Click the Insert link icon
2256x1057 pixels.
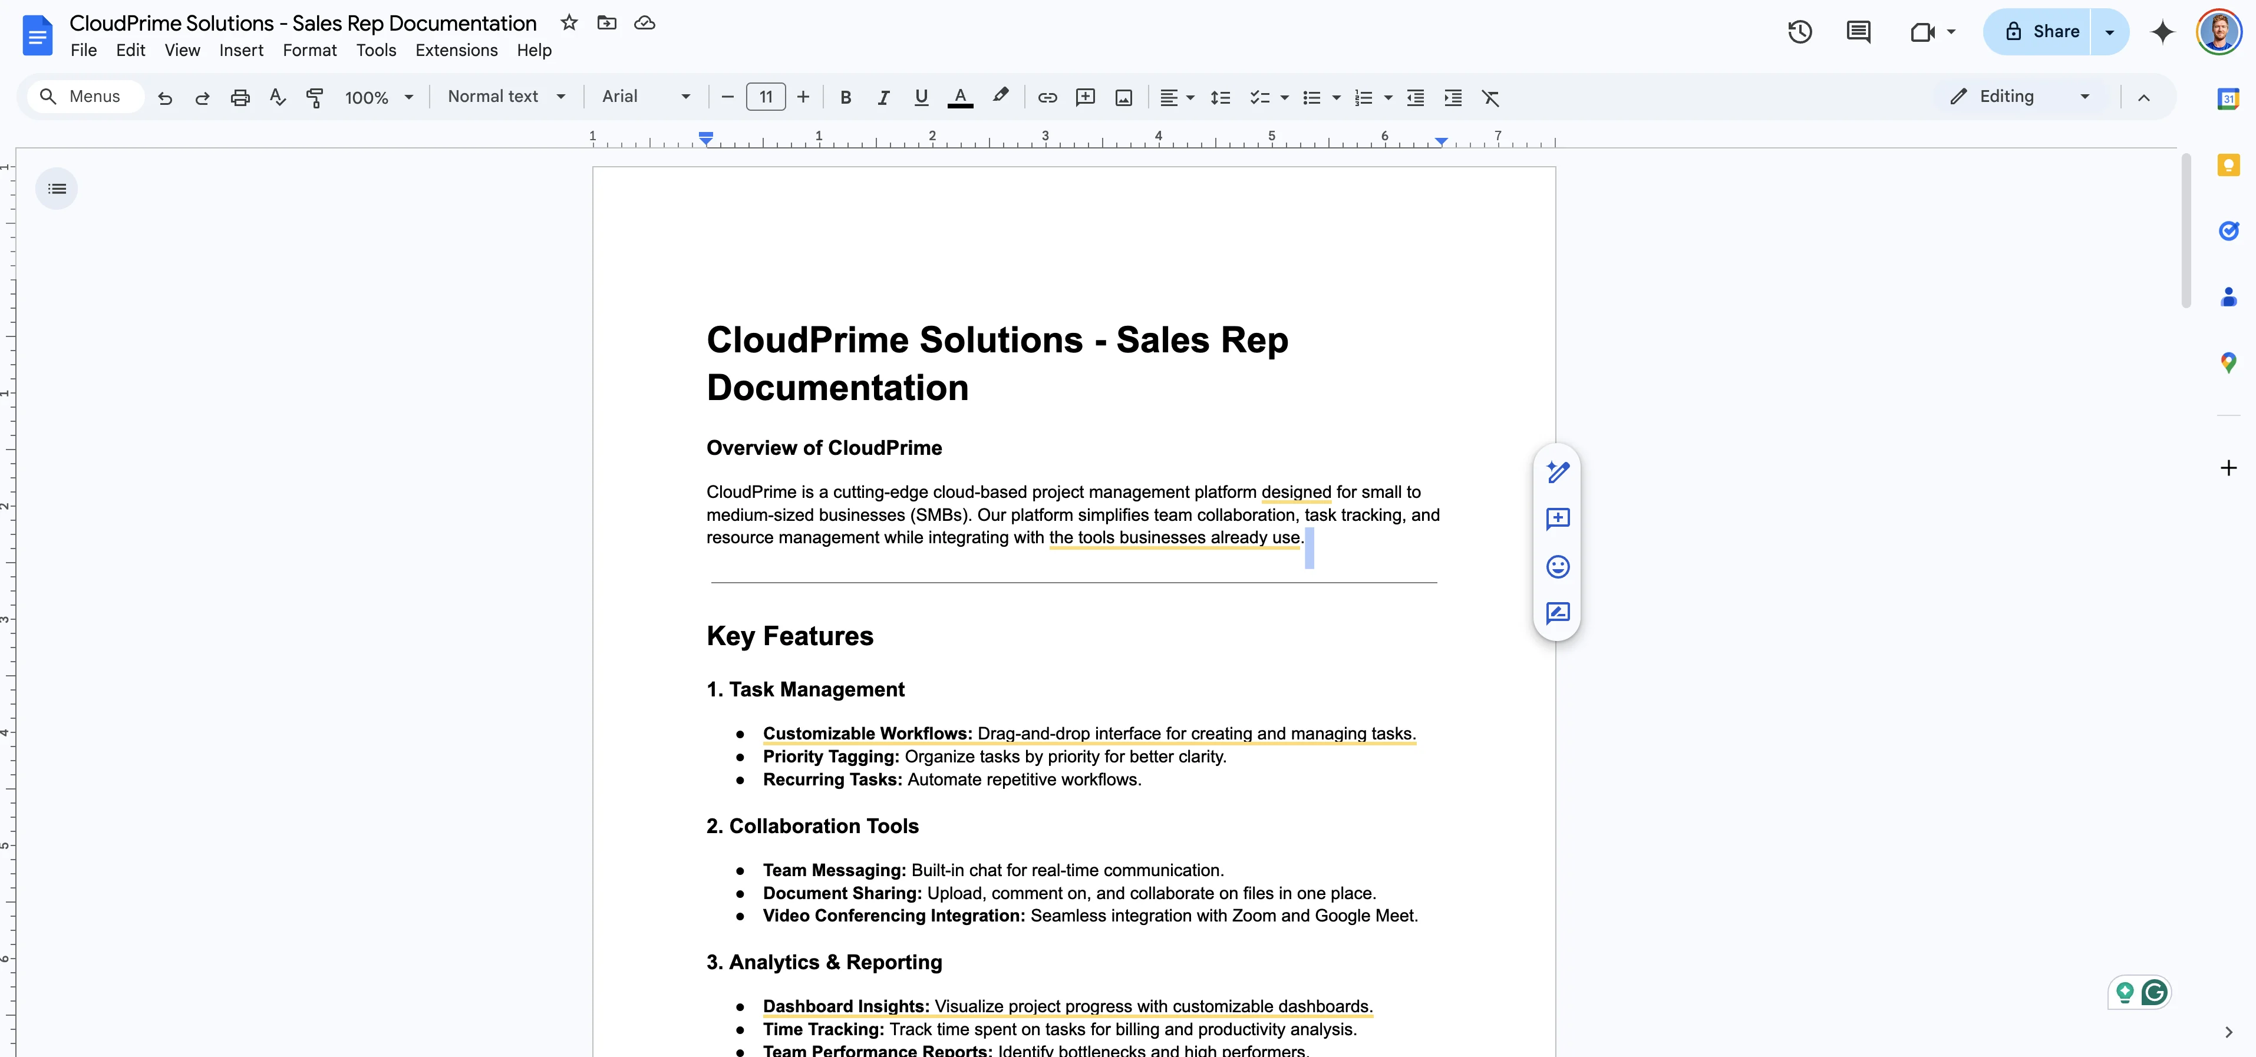tap(1047, 97)
